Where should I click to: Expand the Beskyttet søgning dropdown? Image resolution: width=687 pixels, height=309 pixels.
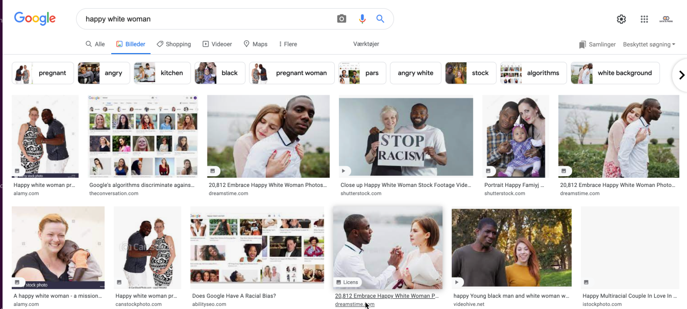click(649, 44)
